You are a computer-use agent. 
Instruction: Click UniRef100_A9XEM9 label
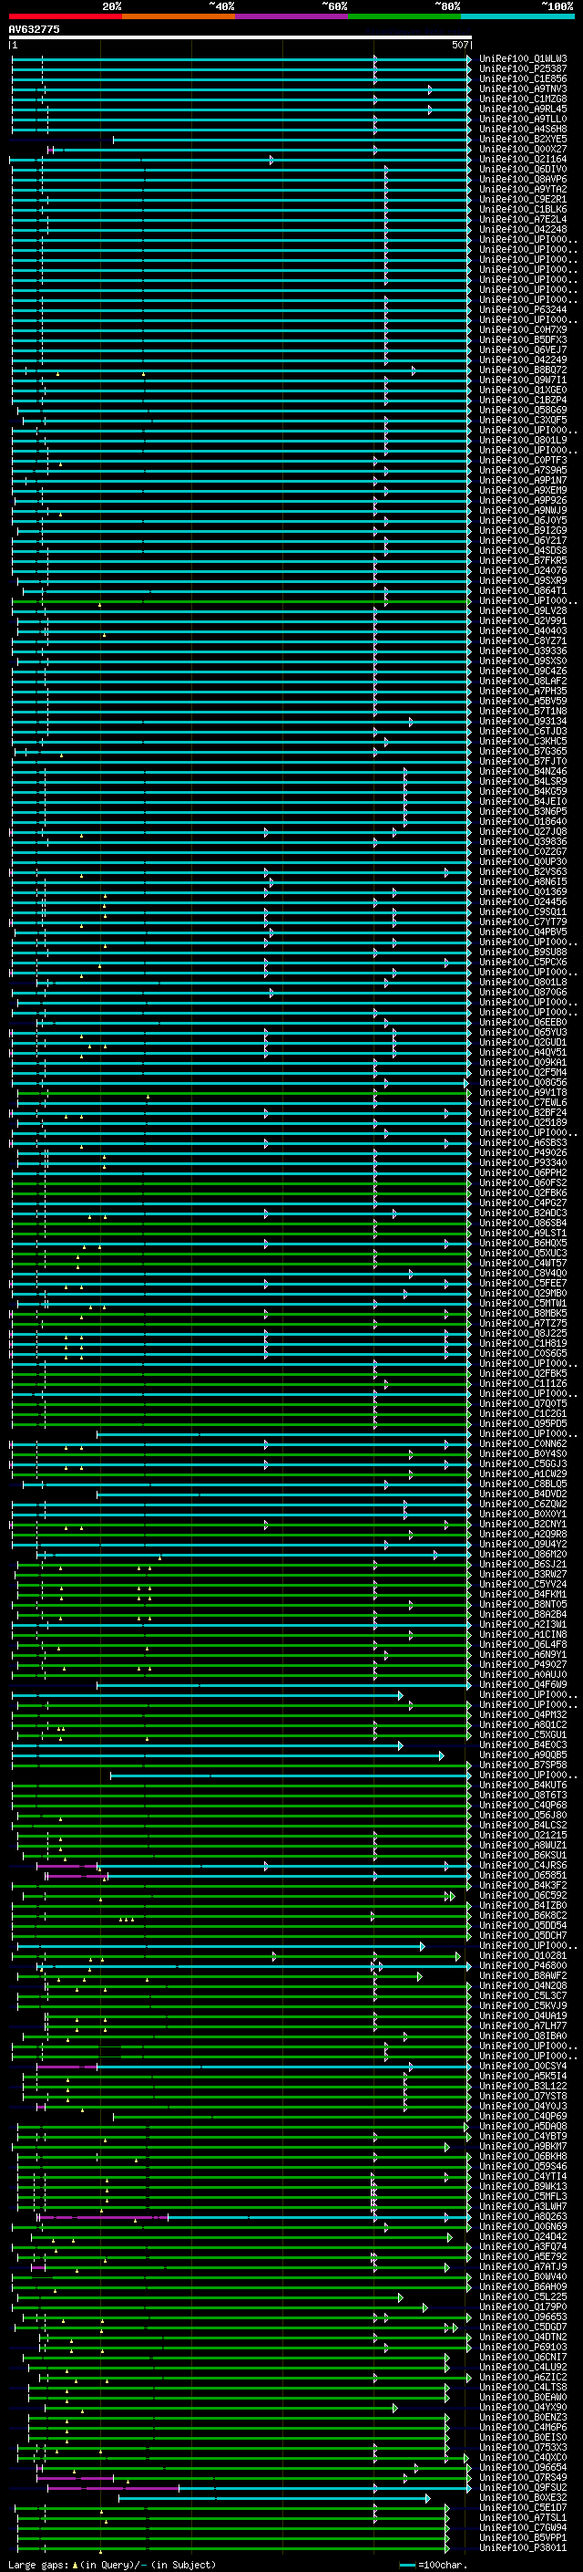click(523, 490)
